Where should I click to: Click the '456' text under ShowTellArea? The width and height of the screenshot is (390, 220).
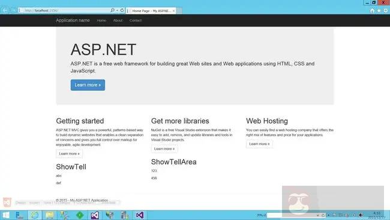pos(154,178)
